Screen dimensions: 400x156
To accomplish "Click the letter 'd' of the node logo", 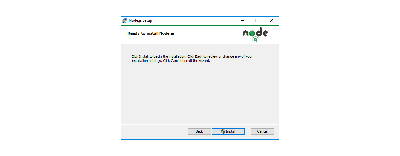I will [x=259, y=32].
